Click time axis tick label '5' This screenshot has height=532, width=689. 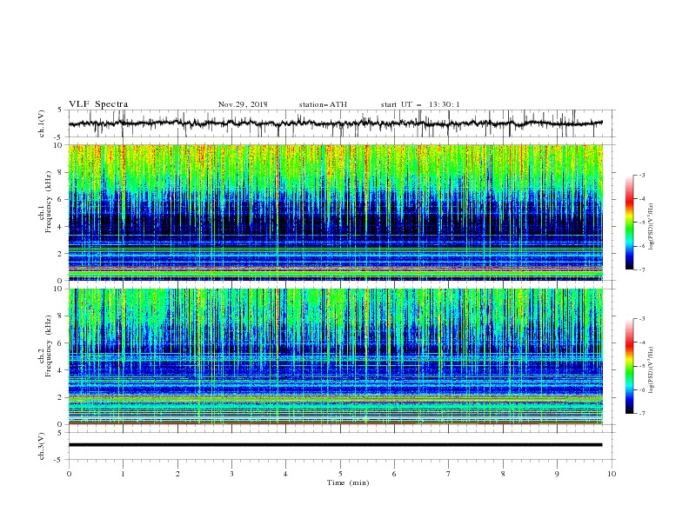pyautogui.click(x=340, y=474)
